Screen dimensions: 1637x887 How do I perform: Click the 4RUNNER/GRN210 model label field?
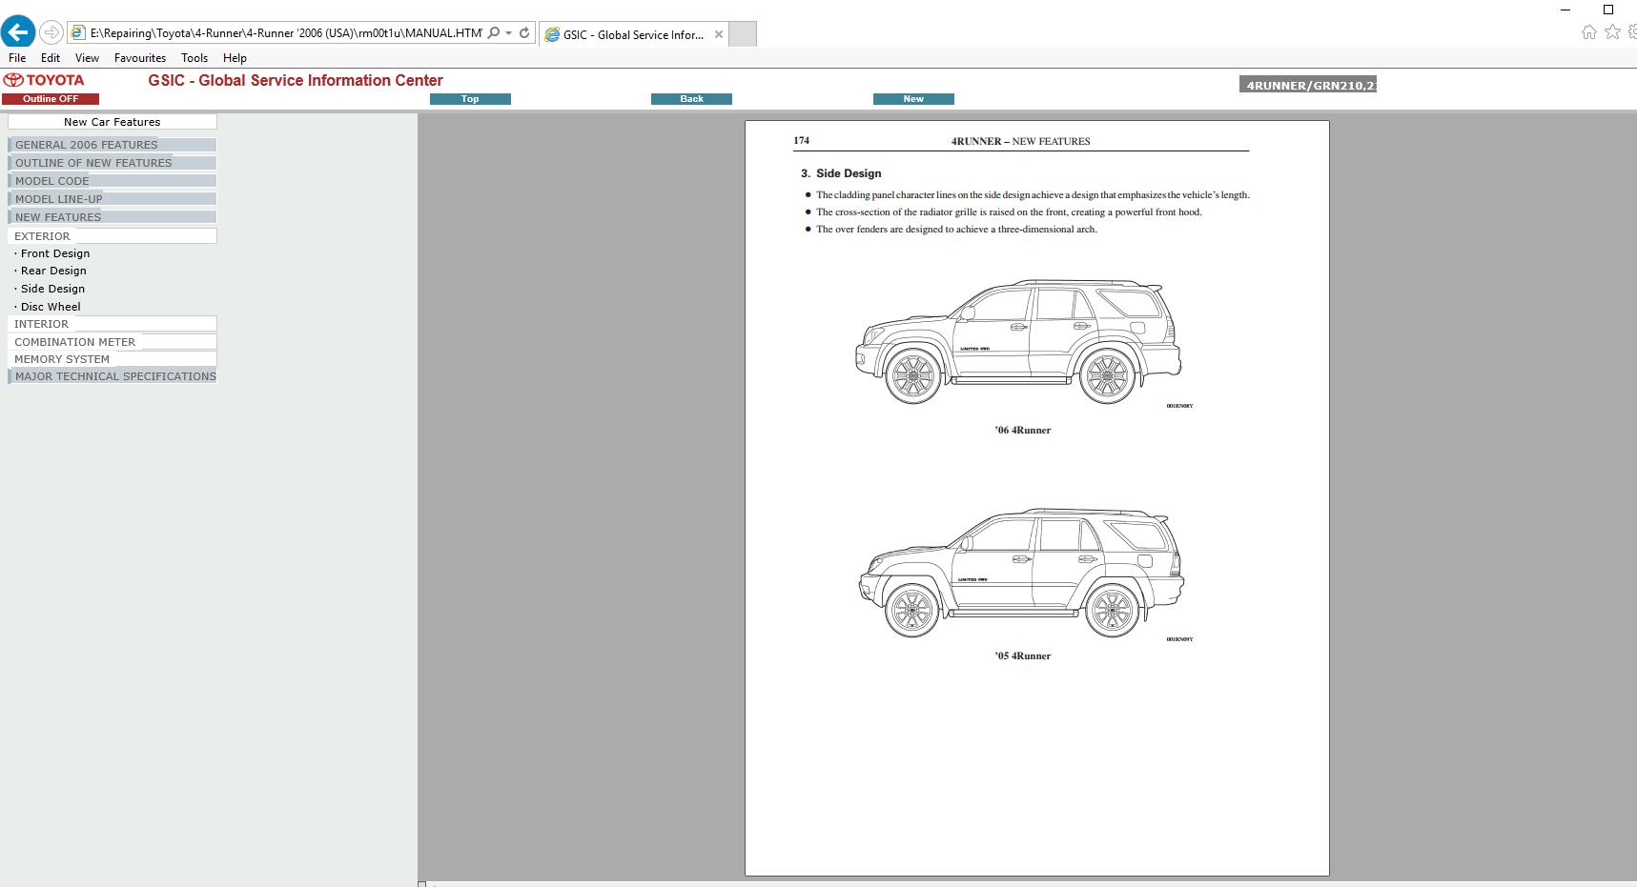pos(1308,84)
